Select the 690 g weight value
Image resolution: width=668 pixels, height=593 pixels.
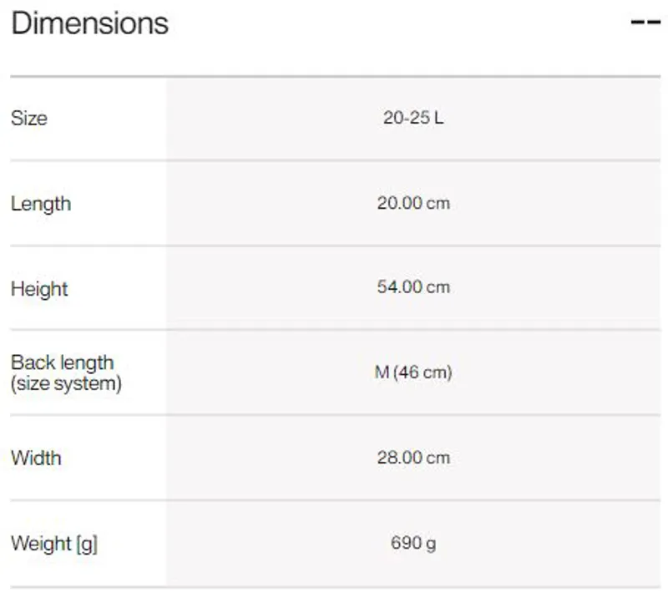tap(413, 544)
